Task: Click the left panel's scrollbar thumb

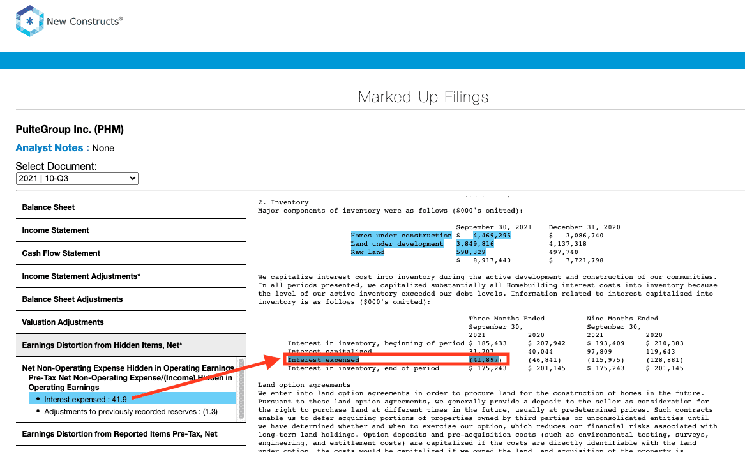Action: point(241,389)
